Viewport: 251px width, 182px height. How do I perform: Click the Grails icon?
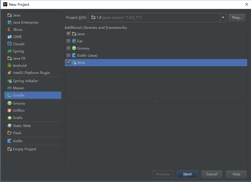coord(10,118)
